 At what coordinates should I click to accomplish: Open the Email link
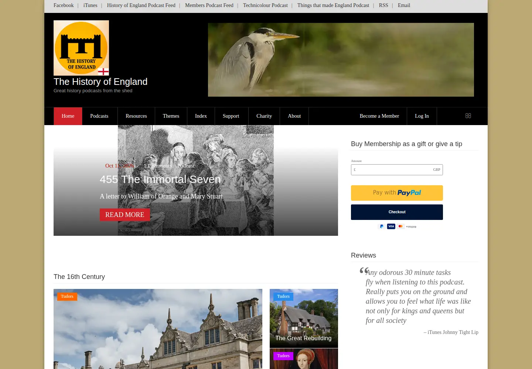pos(404,5)
